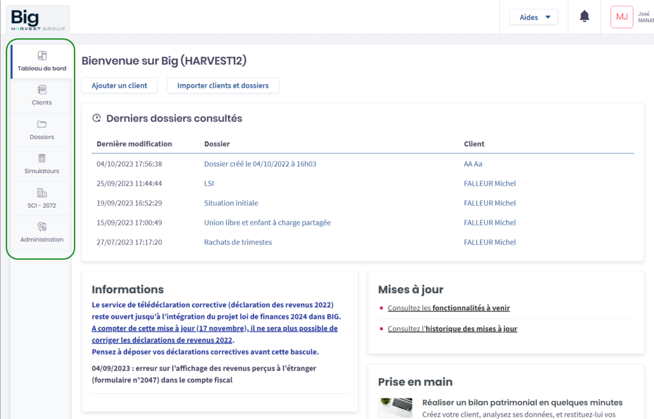Viewport: 654px width, 419px height.
Task: Open the Administration gear icon
Action: (x=42, y=227)
